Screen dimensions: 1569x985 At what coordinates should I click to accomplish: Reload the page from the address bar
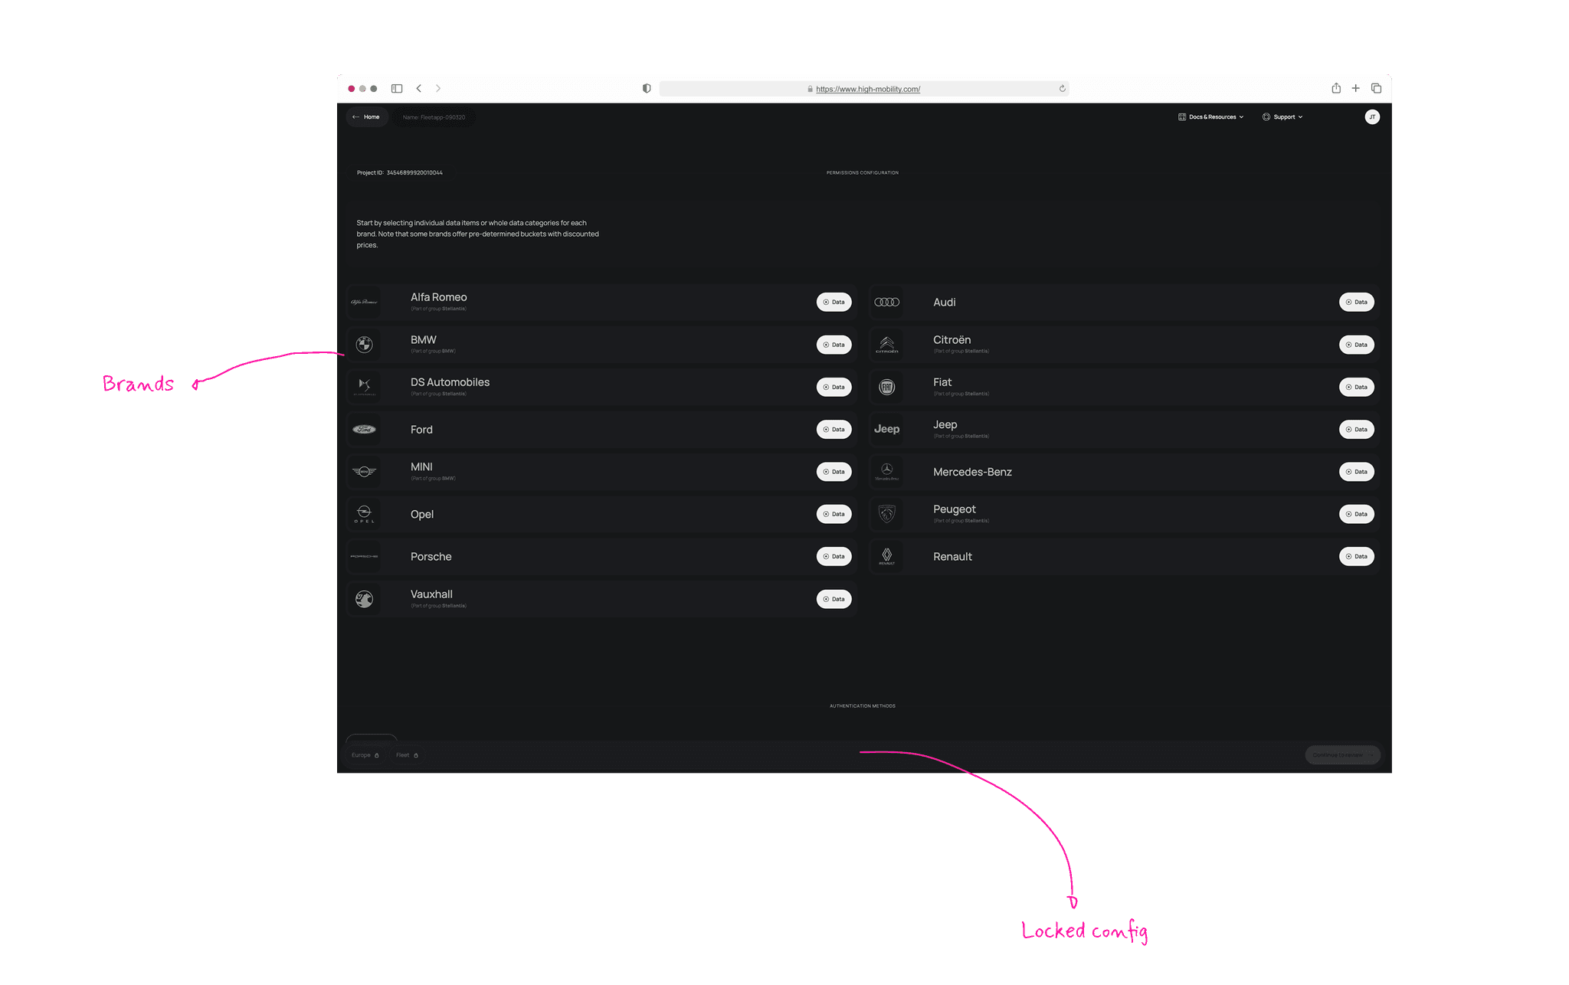click(1063, 89)
